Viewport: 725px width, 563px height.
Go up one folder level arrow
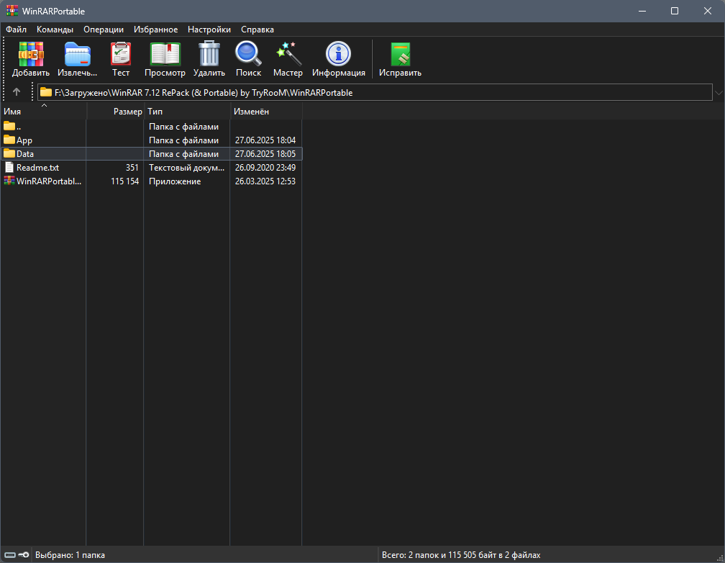coord(17,92)
